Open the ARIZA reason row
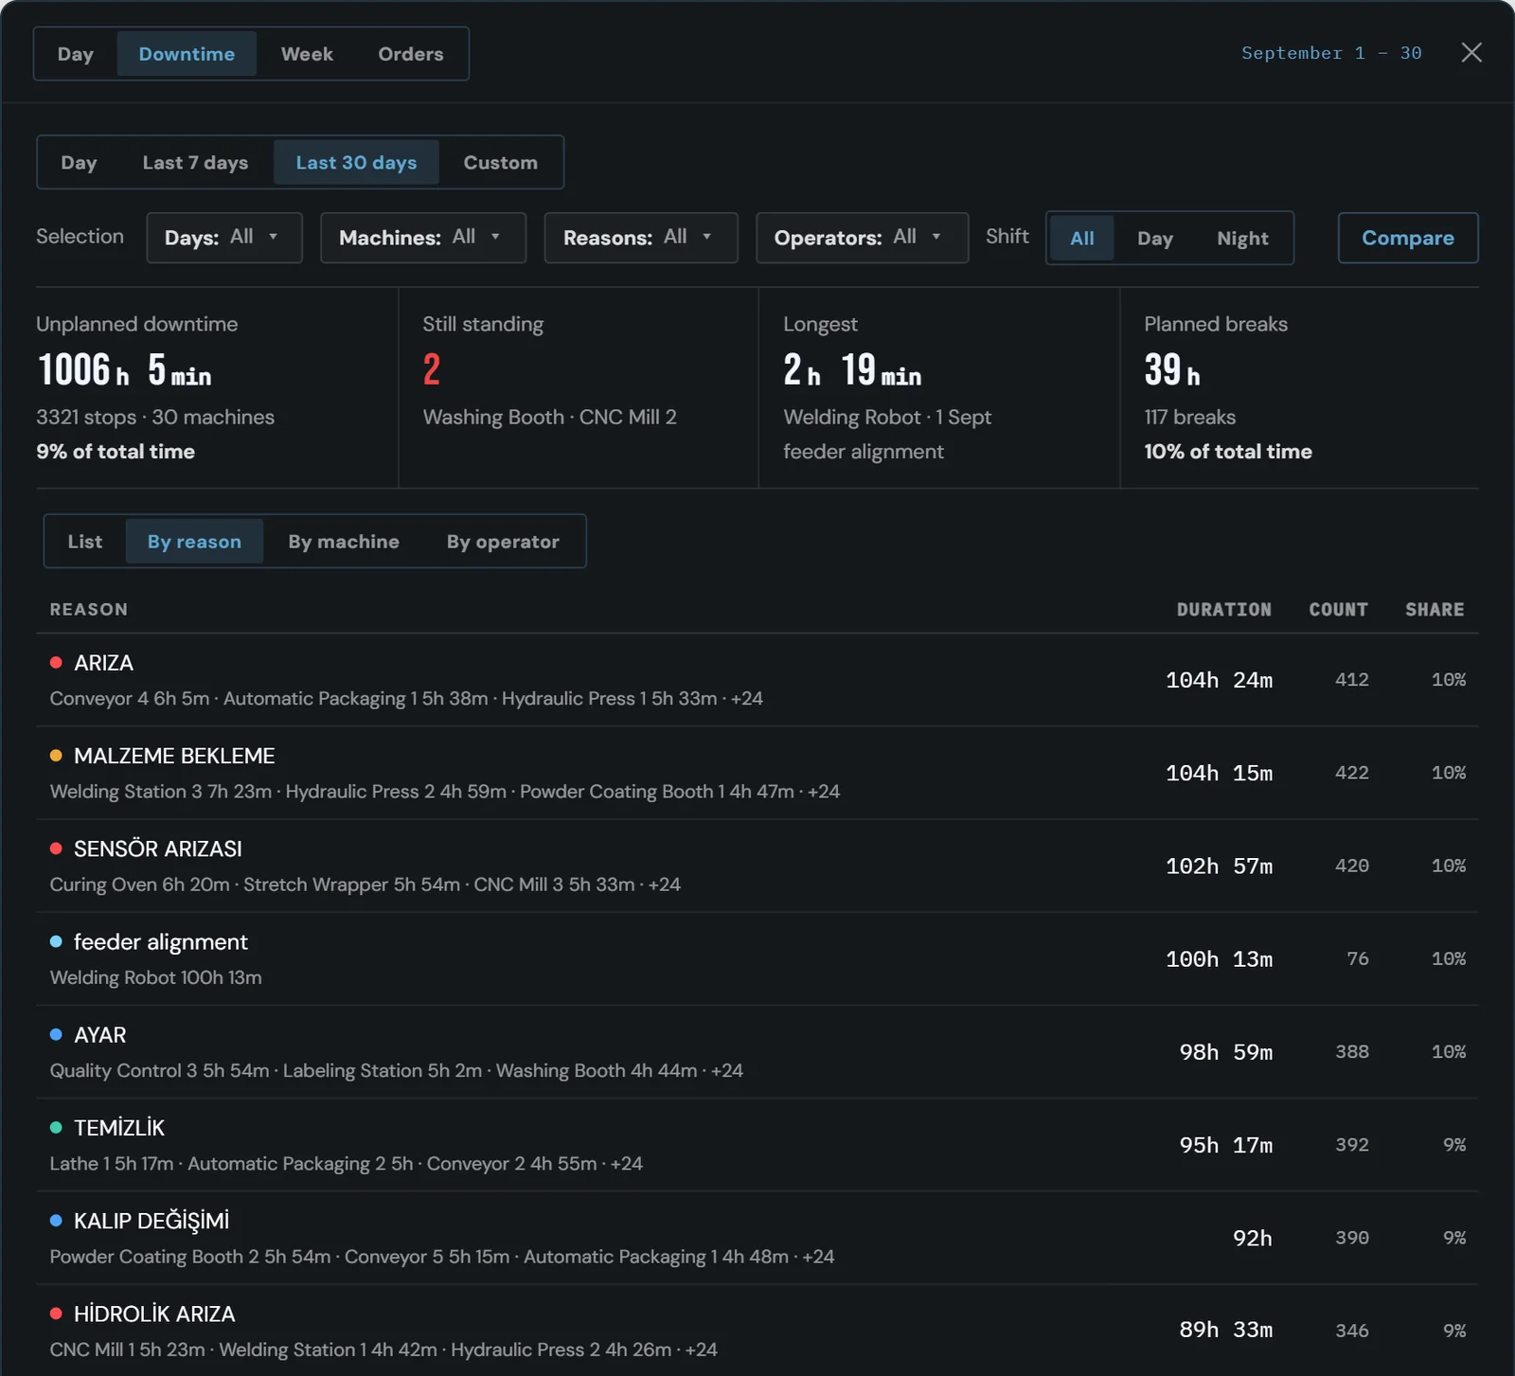Viewport: 1515px width, 1376px height. coord(757,680)
